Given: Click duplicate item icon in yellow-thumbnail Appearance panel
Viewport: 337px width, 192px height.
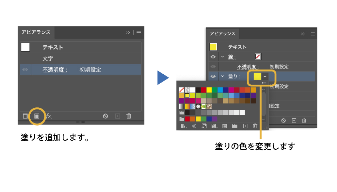Looking at the screenshot, I should point(294,120).
